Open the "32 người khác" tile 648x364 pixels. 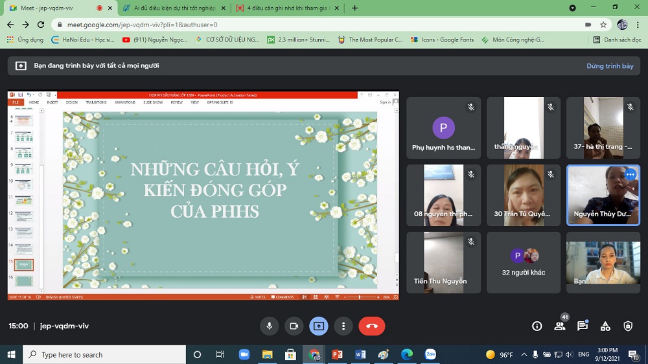524,262
